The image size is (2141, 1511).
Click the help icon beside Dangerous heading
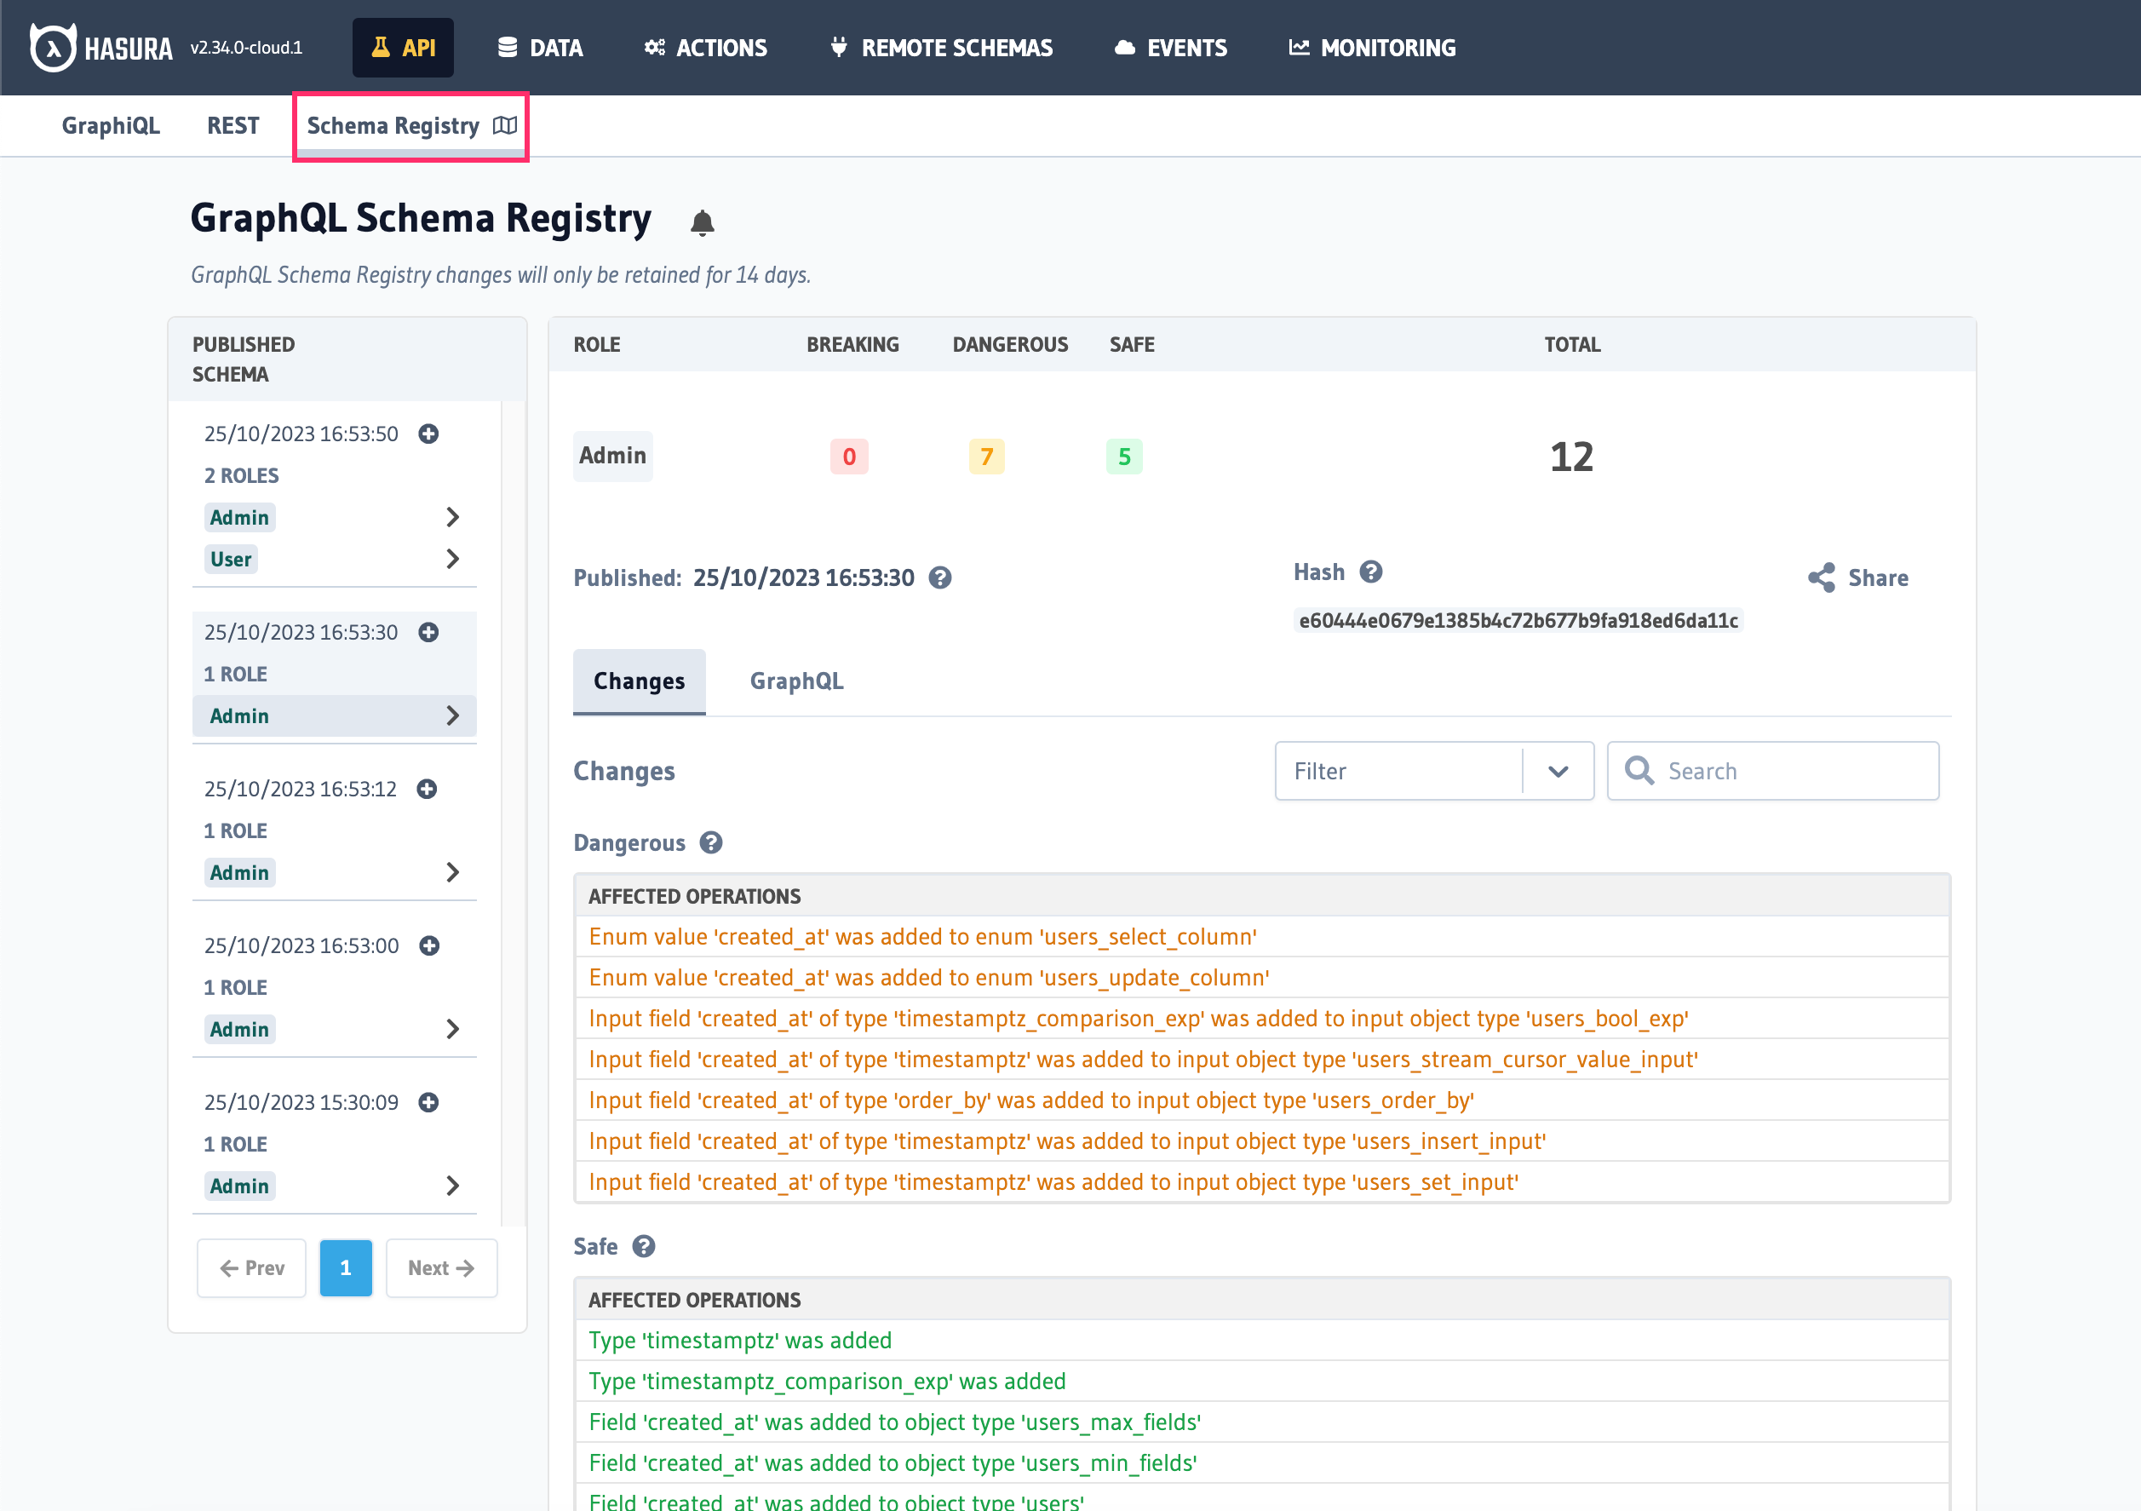711,842
